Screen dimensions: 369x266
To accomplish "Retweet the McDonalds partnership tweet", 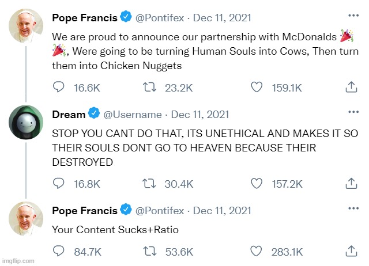I will tap(148, 87).
